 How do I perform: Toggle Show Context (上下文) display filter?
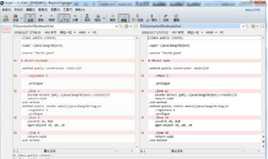pos(64,18)
